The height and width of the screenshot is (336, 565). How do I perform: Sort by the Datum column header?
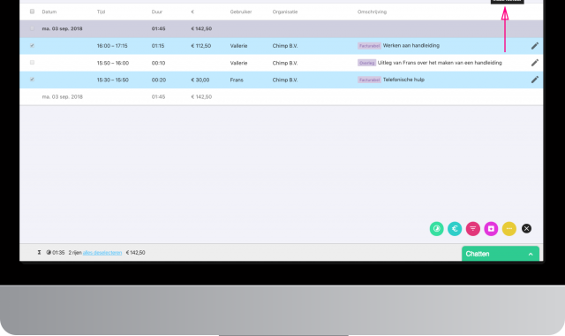pyautogui.click(x=49, y=11)
